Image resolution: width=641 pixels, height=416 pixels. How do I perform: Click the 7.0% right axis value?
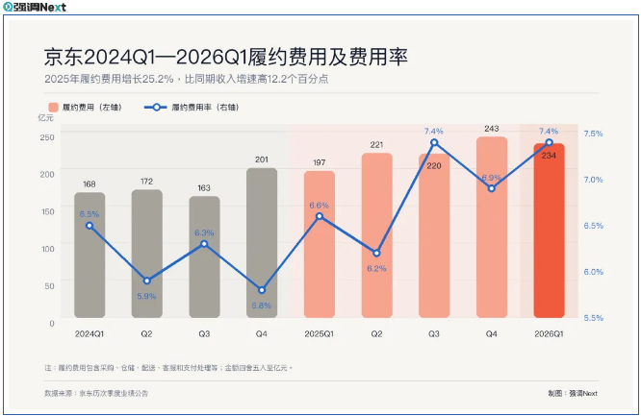[593, 180]
